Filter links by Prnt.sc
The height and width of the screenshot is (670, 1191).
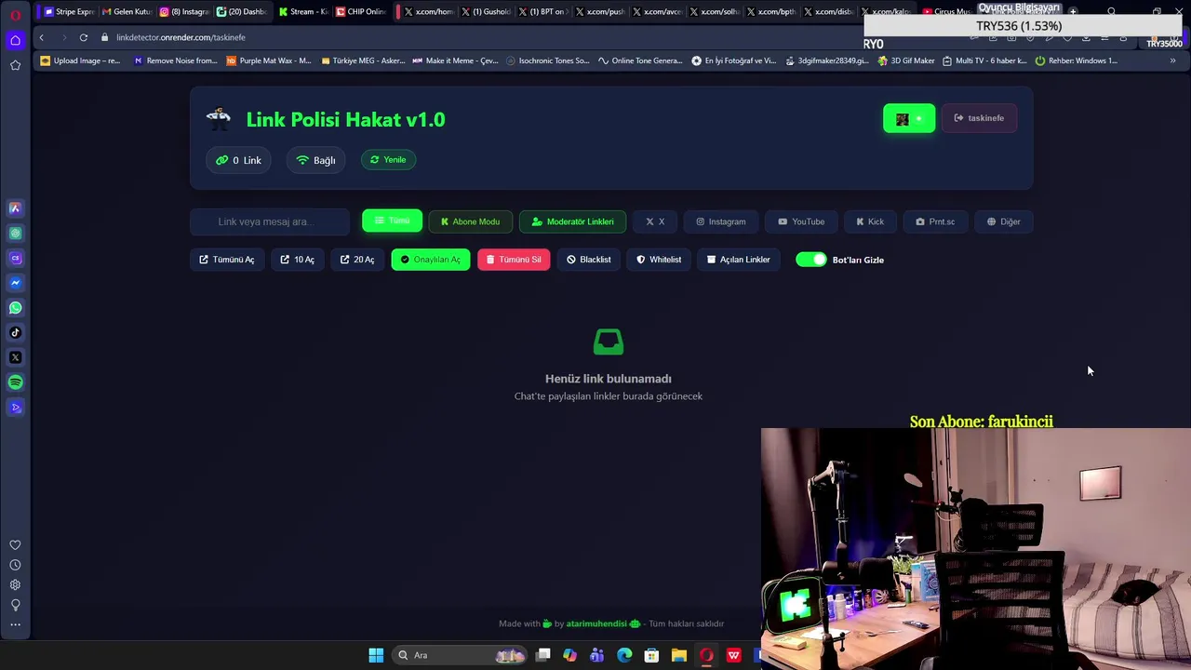(x=935, y=221)
